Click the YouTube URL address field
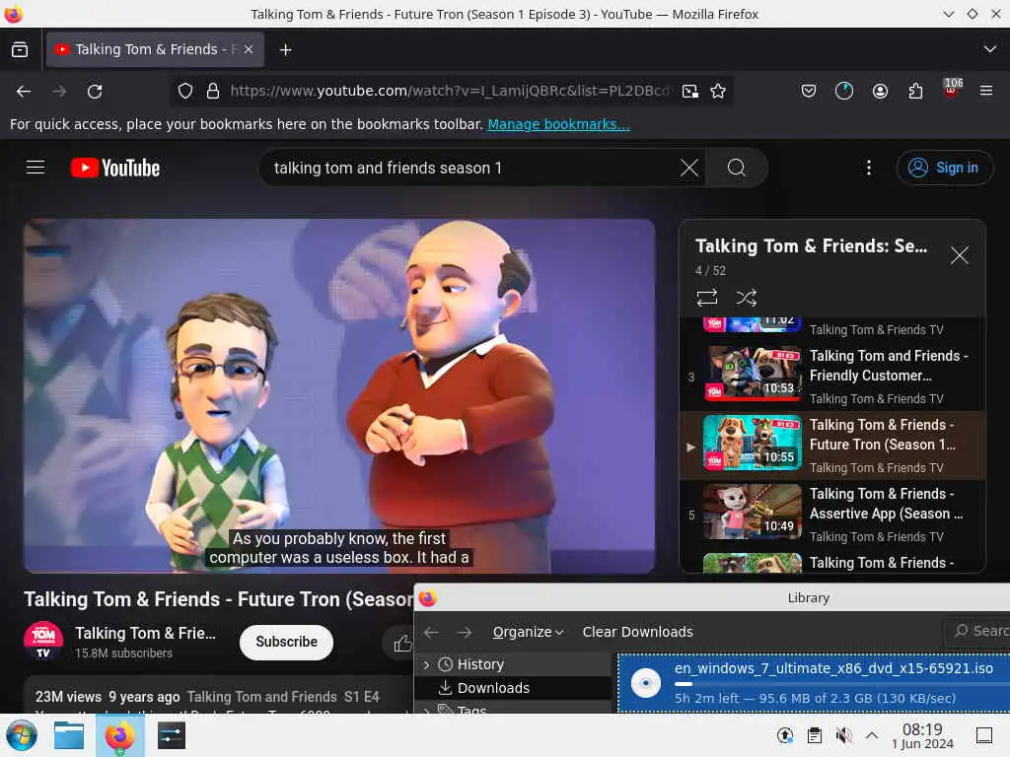This screenshot has height=757, width=1010. tap(450, 91)
